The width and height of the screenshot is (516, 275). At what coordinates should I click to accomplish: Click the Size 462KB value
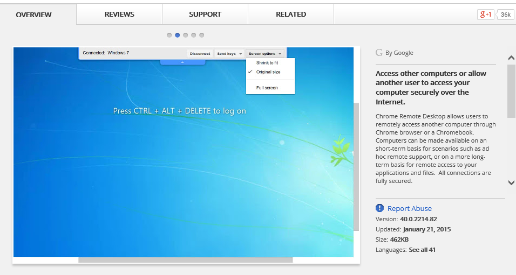point(399,239)
